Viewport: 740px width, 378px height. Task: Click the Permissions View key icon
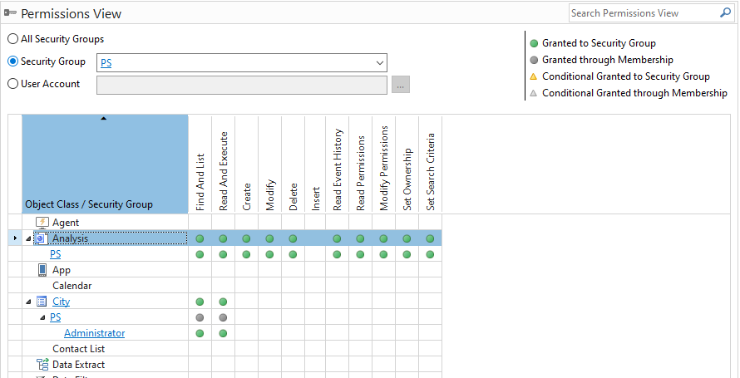coord(11,14)
